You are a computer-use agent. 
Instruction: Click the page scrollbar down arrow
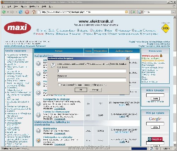coord(175,145)
